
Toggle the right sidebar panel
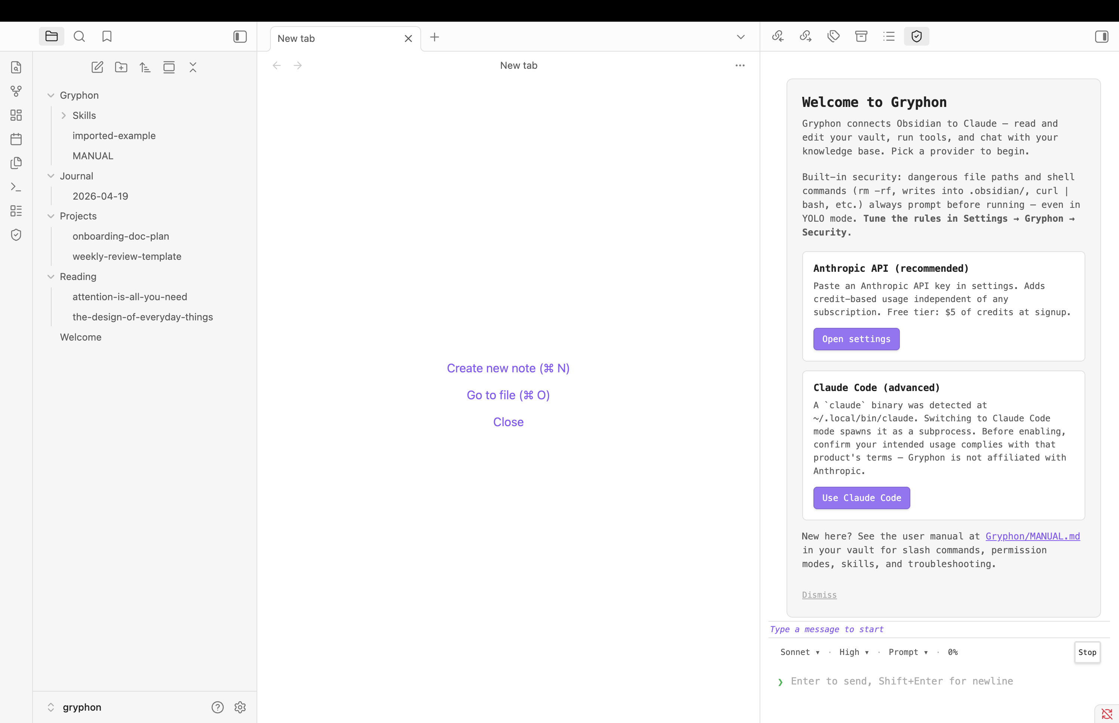[1102, 37]
